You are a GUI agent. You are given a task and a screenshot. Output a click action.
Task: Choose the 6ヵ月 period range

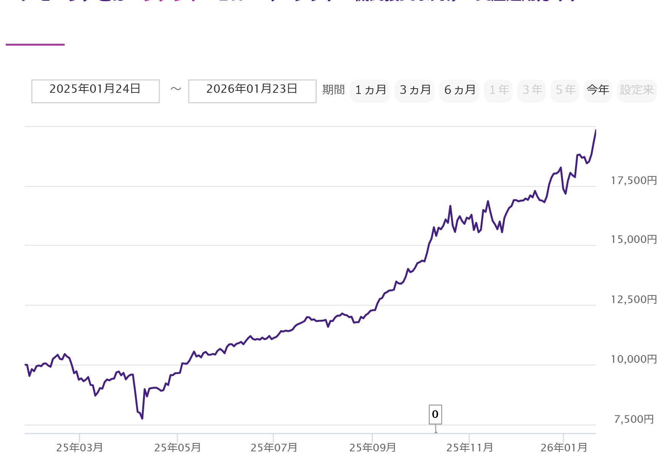pyautogui.click(x=459, y=90)
